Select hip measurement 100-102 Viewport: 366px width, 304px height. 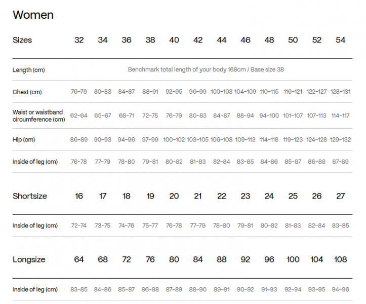(174, 139)
